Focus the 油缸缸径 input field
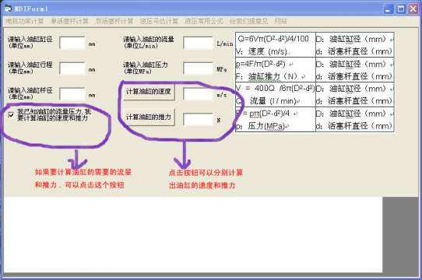This screenshot has width=422, height=280. [x=72, y=43]
